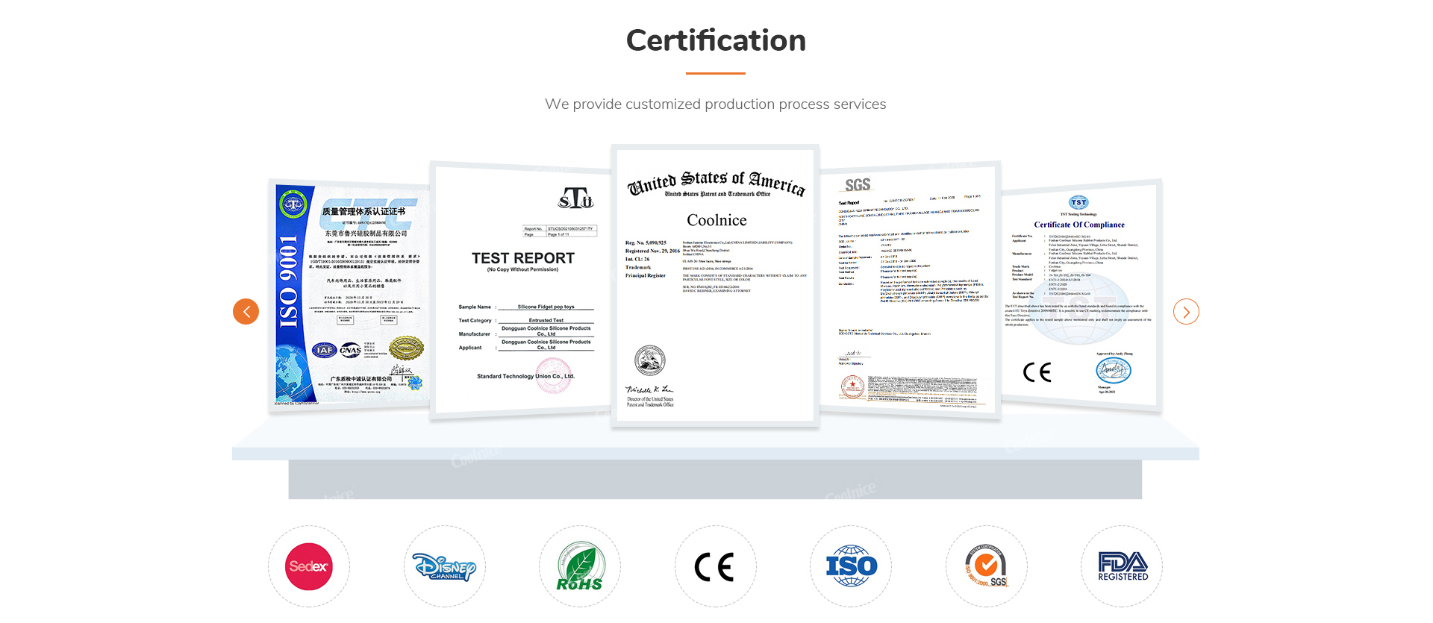Open the TST Certificate Of Compliance
This screenshot has width=1433, height=623.
[1079, 295]
